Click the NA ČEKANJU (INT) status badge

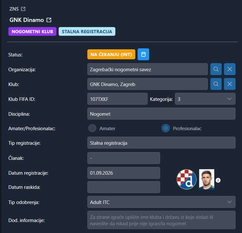(111, 54)
